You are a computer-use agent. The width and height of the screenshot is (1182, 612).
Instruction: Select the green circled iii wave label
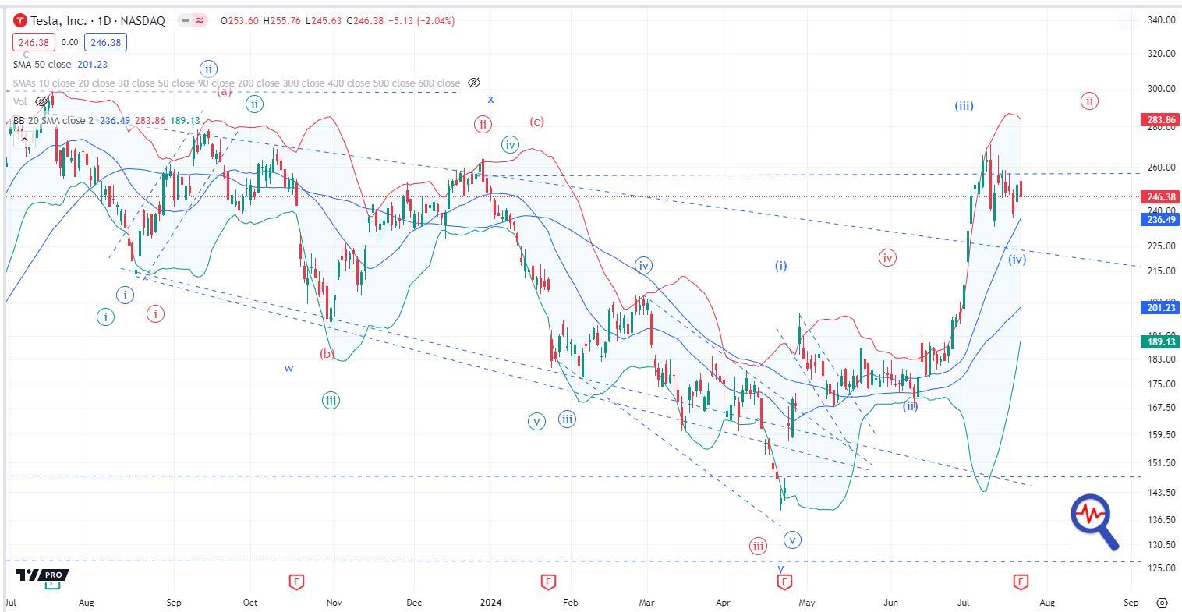(331, 401)
